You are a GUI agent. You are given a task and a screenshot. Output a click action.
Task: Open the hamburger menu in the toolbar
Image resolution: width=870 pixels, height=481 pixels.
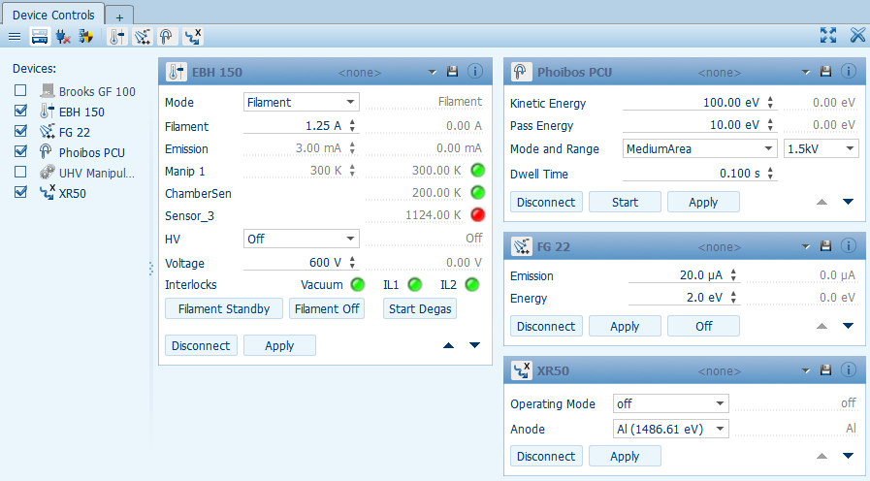click(x=15, y=36)
